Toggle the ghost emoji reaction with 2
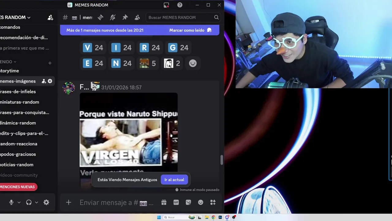The width and height of the screenshot is (392, 221). [x=172, y=63]
